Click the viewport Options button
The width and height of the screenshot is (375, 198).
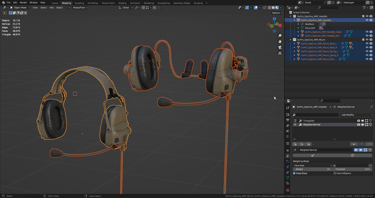pos(277,13)
